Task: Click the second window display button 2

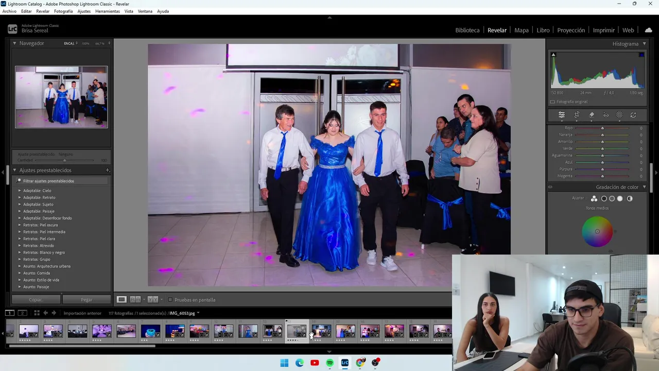Action: (22, 313)
